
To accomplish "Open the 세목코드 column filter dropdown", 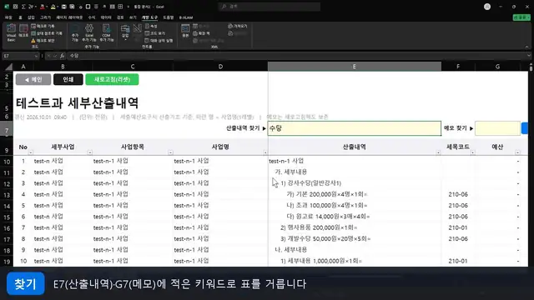I will point(472,152).
